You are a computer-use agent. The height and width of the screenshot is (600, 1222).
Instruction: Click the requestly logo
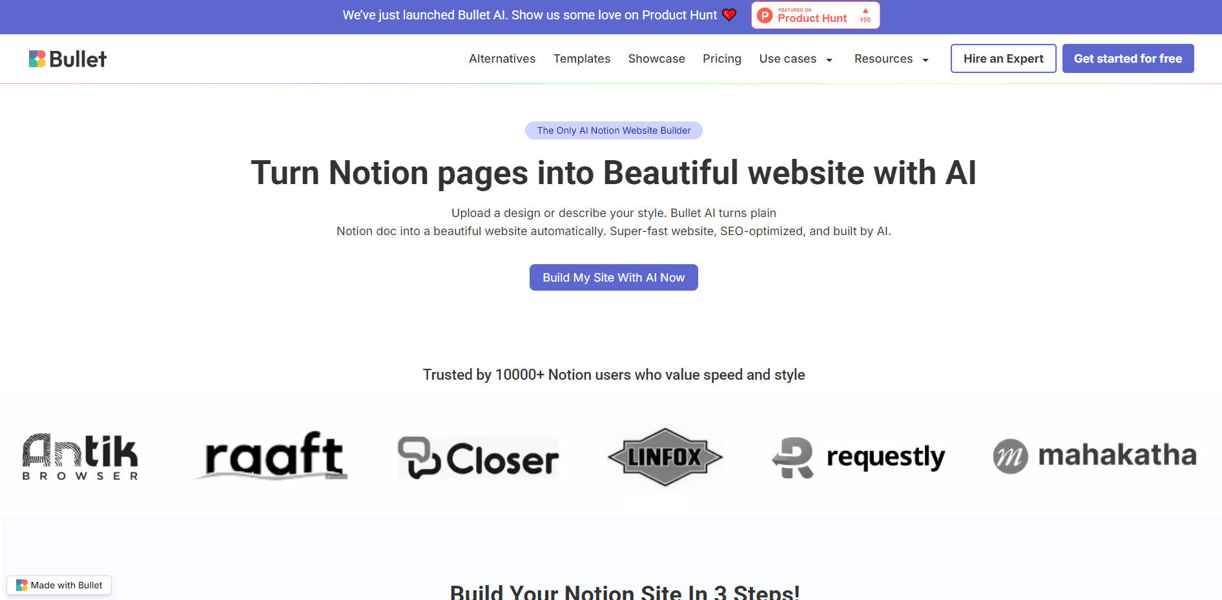tap(858, 457)
